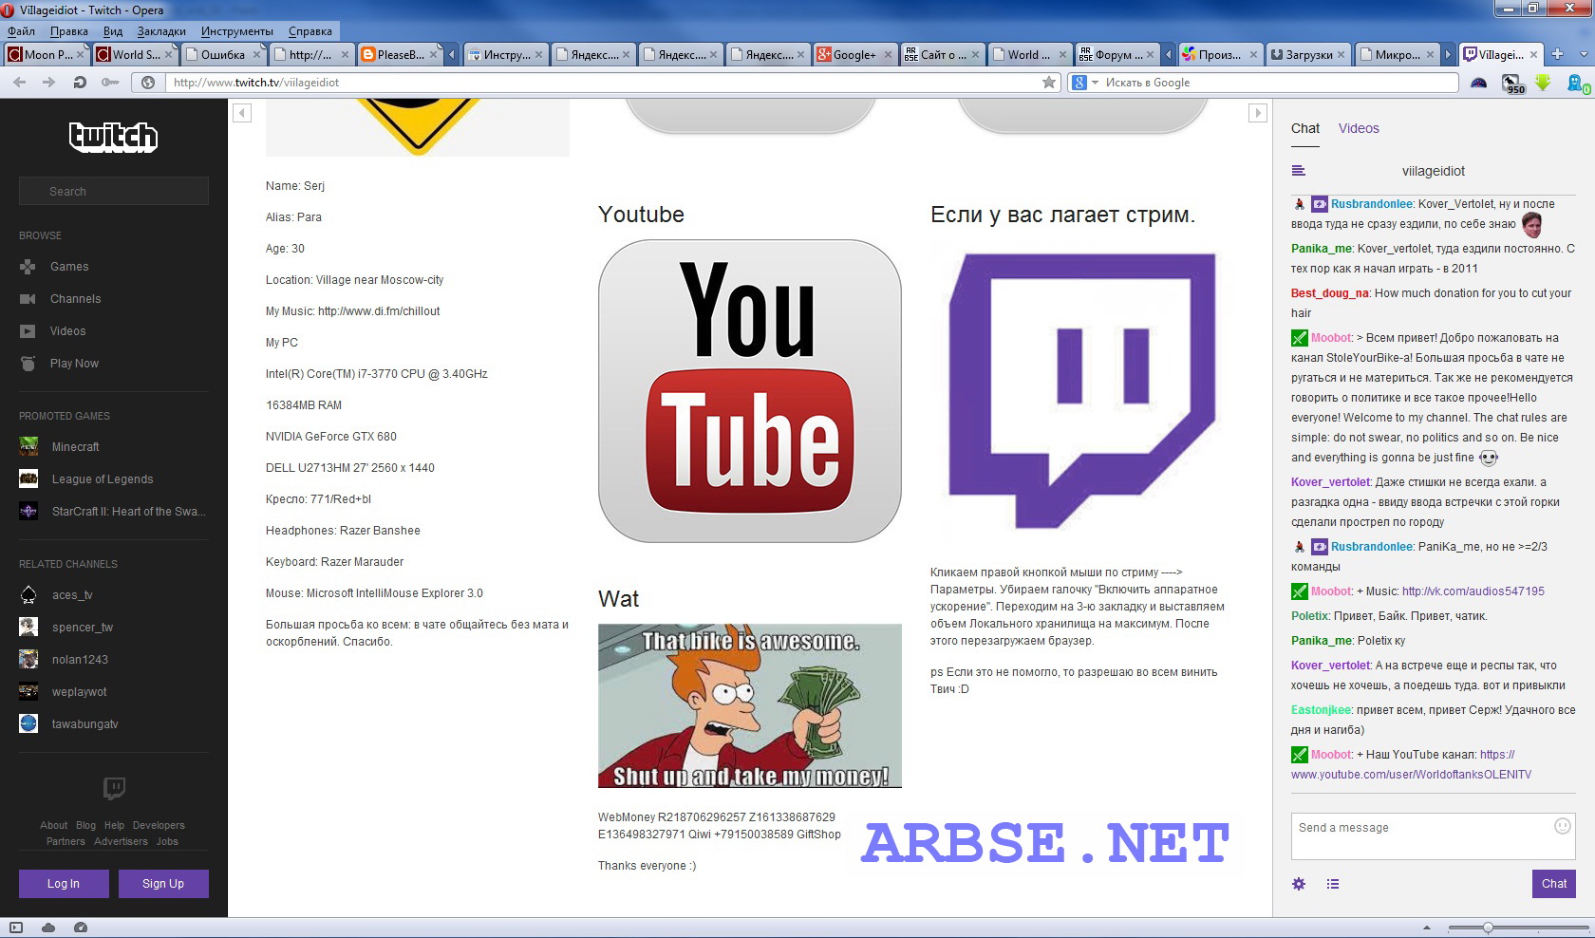Image resolution: width=1595 pixels, height=938 pixels.
Task: Open the Вид menu
Action: pyautogui.click(x=113, y=31)
